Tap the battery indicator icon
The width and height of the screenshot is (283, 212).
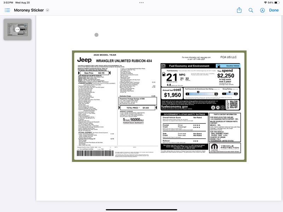coord(278,2)
